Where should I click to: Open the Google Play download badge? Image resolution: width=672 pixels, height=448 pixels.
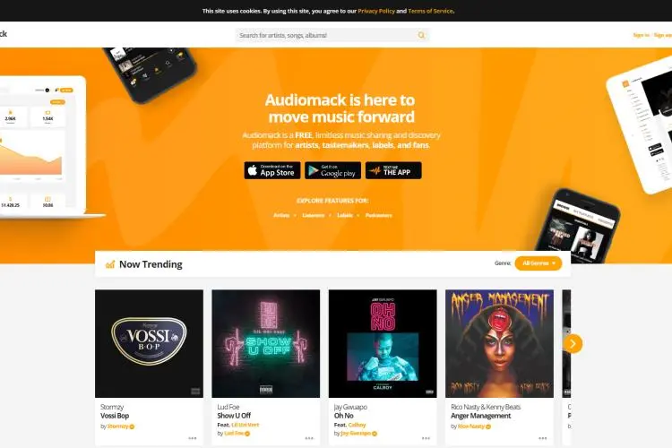click(332, 170)
